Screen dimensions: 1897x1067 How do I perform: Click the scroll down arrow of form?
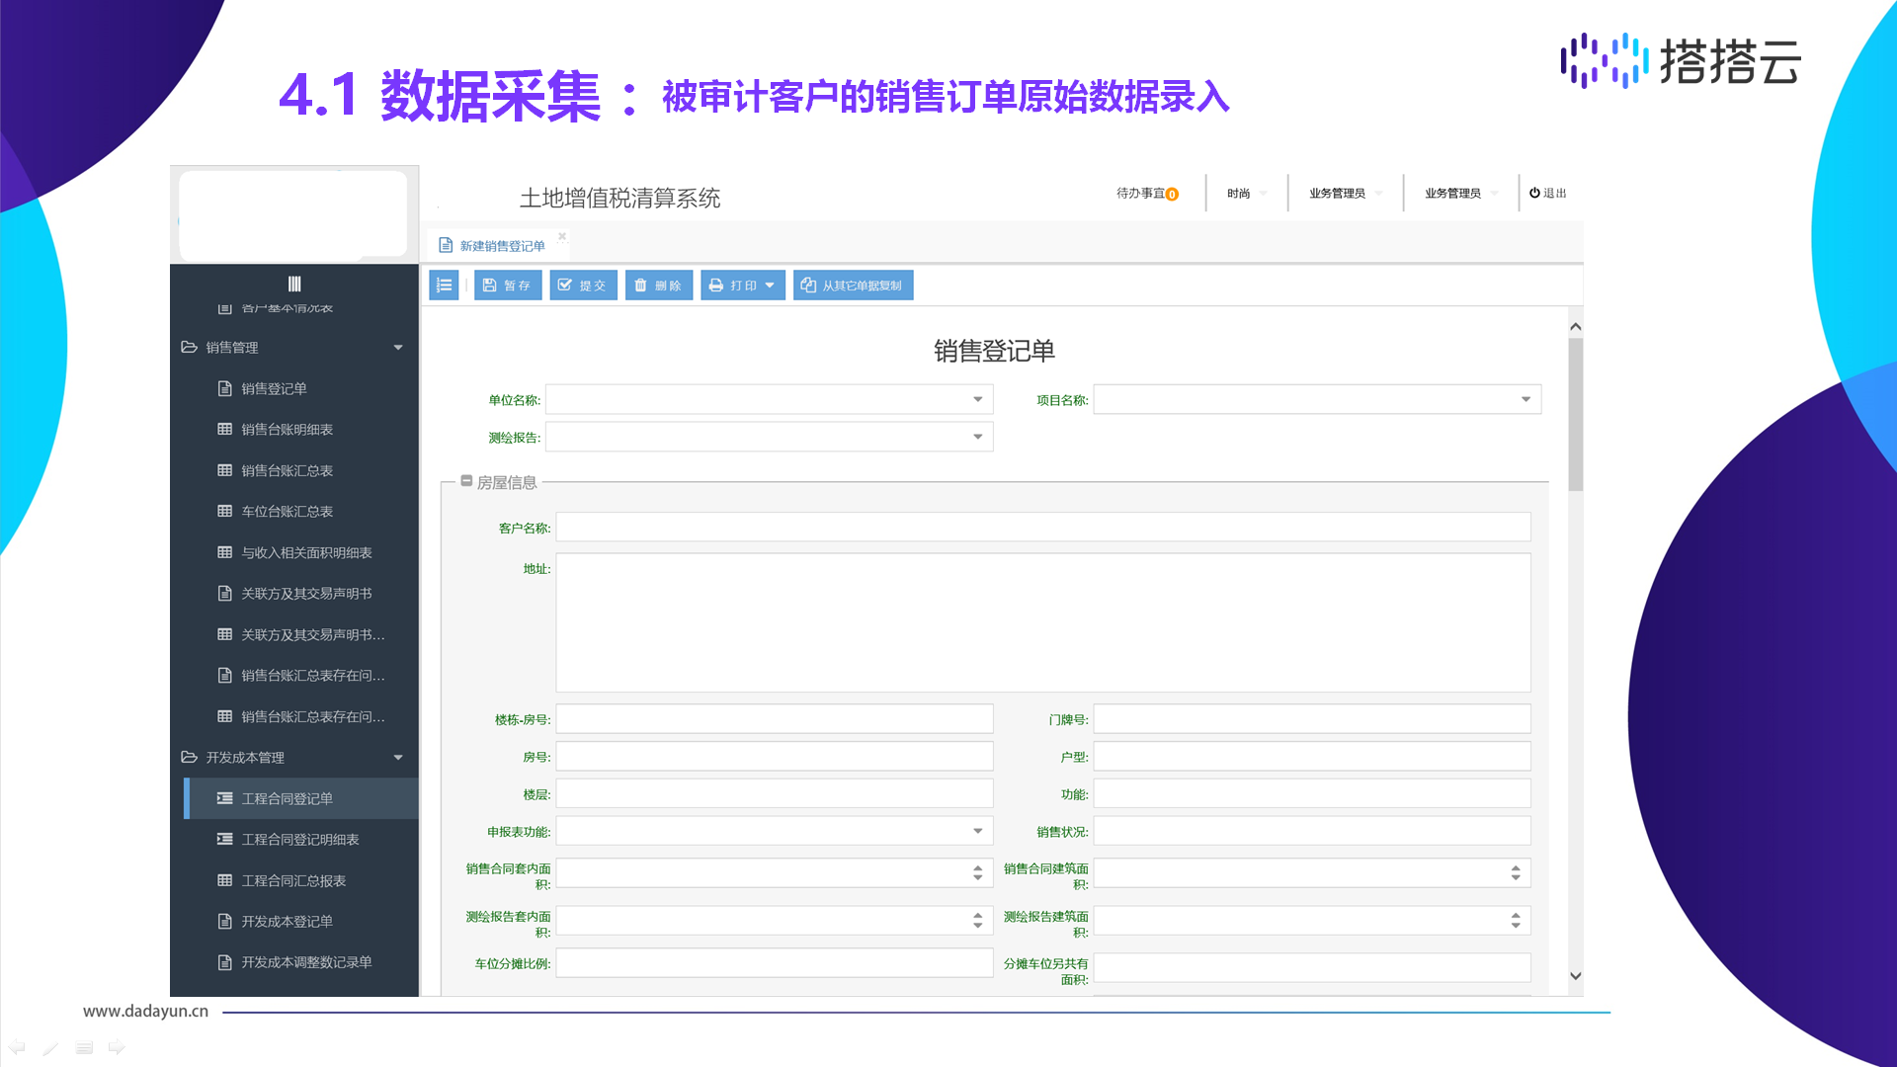pos(1576,976)
